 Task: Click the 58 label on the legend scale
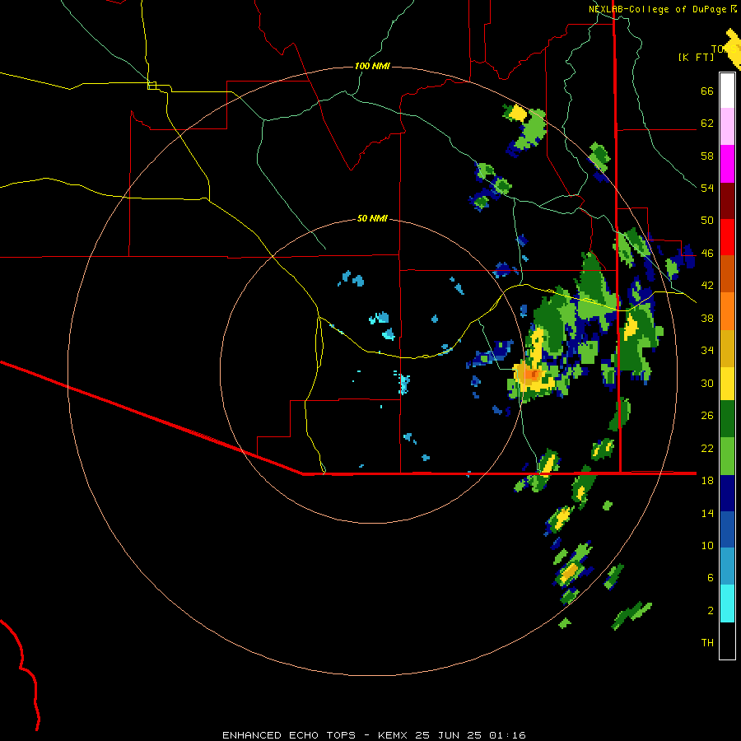[x=707, y=156]
